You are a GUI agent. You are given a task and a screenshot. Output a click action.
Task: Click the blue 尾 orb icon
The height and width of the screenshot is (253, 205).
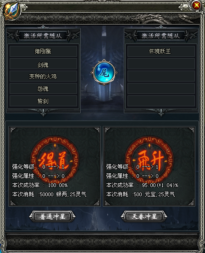pyautogui.click(x=104, y=72)
